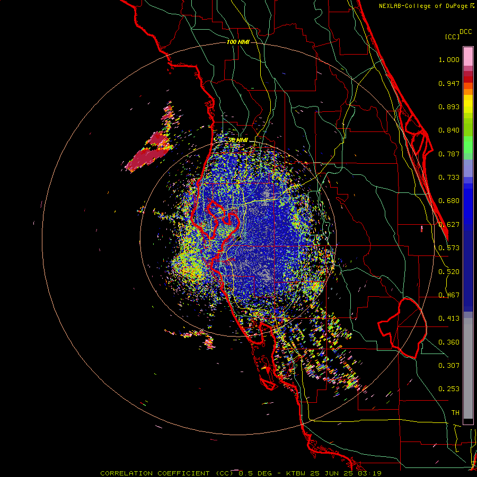Screen dimensions: 477x477
Task: Select the 1.000 scale value
Action: pos(449,59)
